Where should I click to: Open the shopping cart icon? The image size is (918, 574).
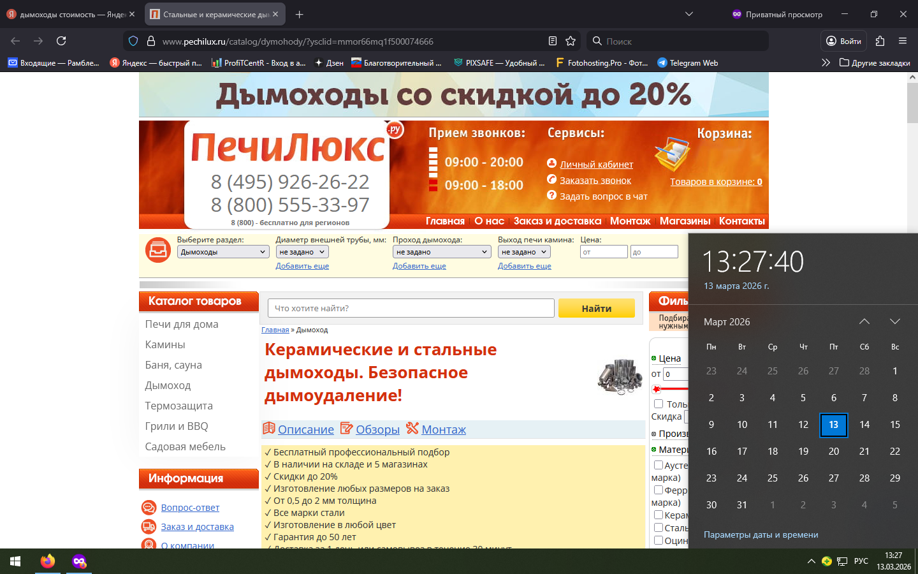(672, 154)
